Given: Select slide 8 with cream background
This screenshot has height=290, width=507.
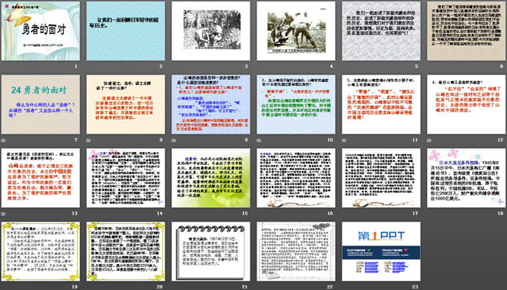Looking at the screenshot, I should [x=126, y=104].
